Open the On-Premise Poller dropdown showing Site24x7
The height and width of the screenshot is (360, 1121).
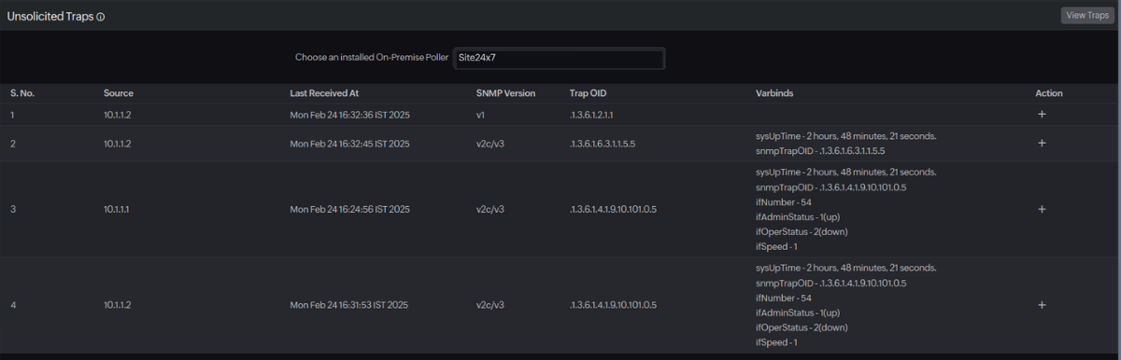pyautogui.click(x=559, y=58)
